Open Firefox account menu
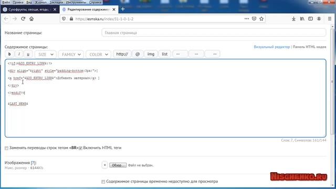 click(x=319, y=19)
